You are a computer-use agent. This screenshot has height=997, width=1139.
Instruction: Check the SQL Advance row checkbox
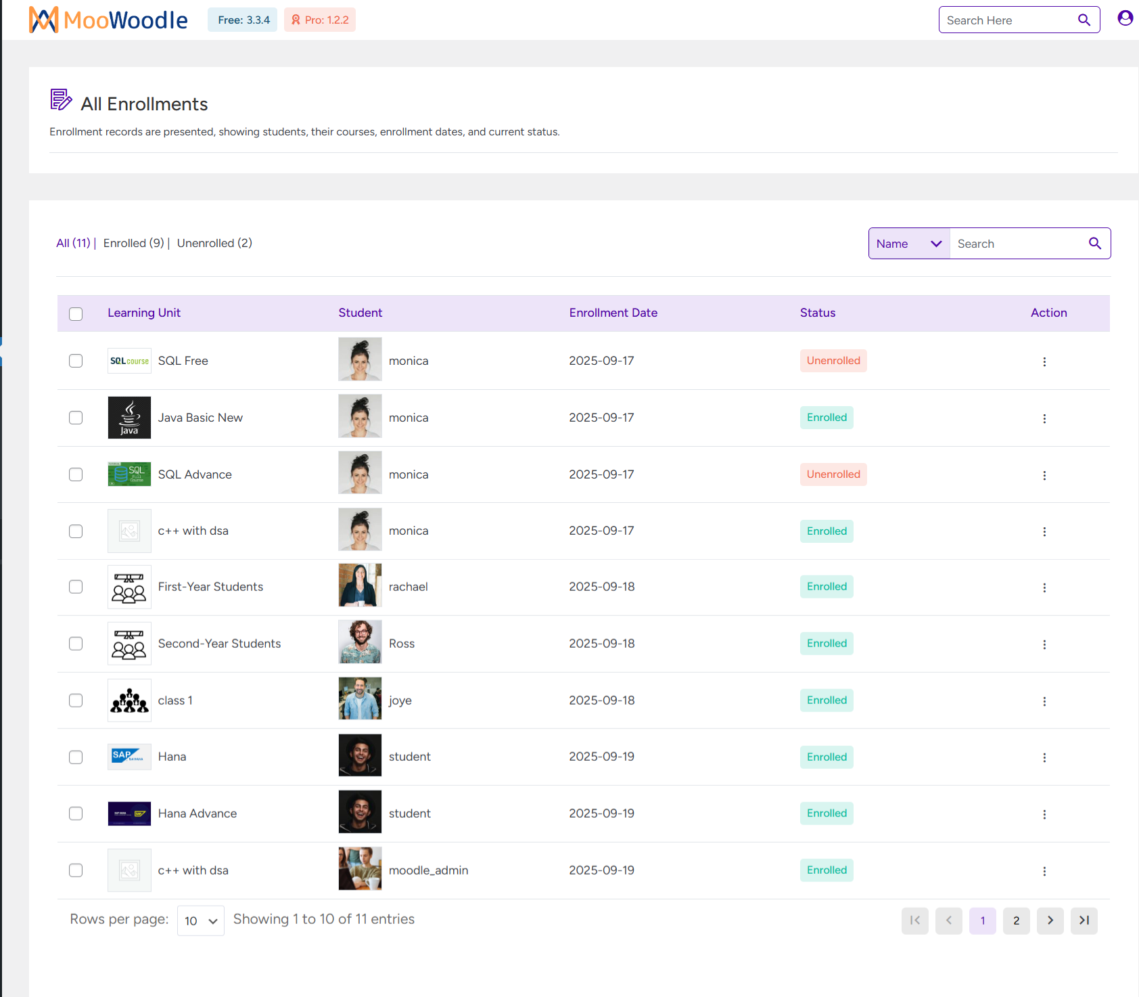[x=75, y=474]
